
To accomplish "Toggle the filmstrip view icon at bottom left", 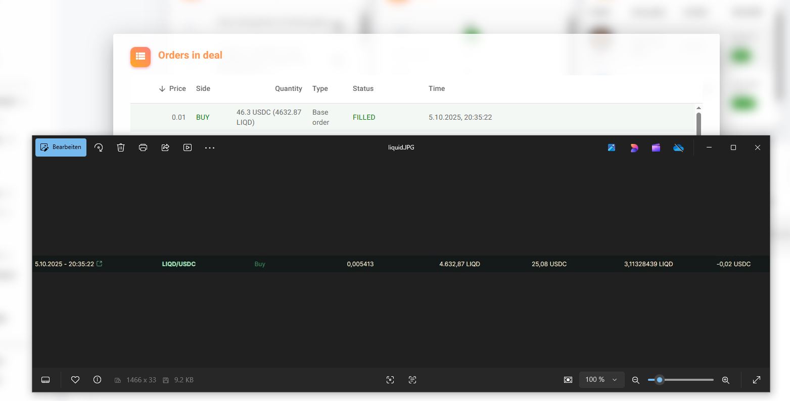I will click(x=45, y=380).
